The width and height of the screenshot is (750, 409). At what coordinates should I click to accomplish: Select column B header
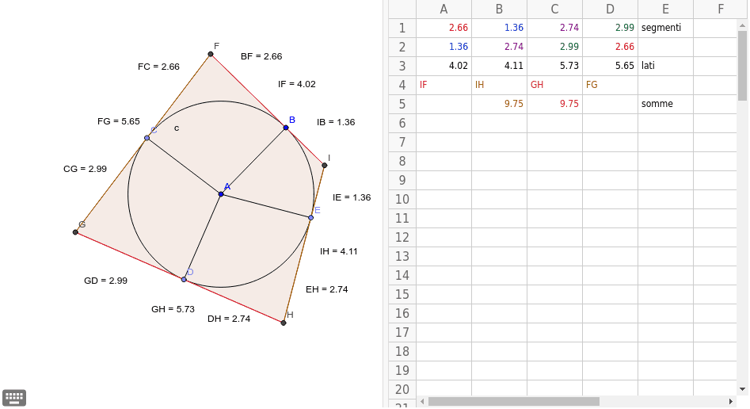[x=500, y=9]
